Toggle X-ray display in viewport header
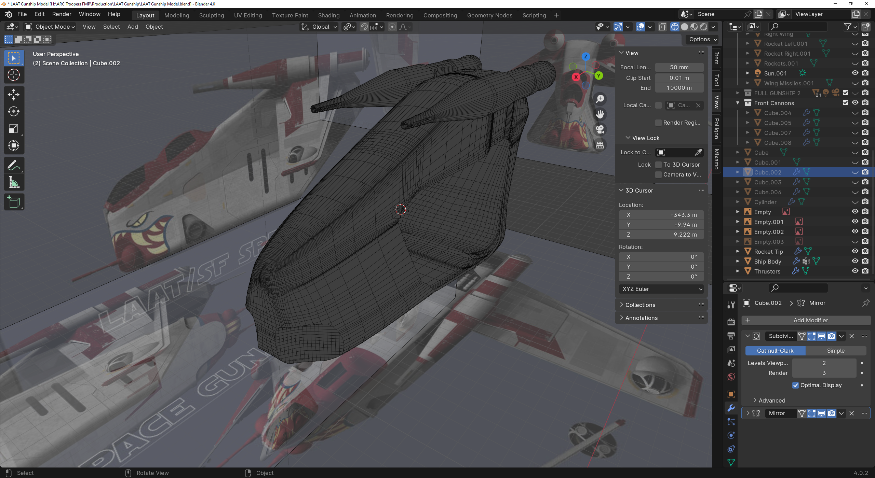 [662, 27]
